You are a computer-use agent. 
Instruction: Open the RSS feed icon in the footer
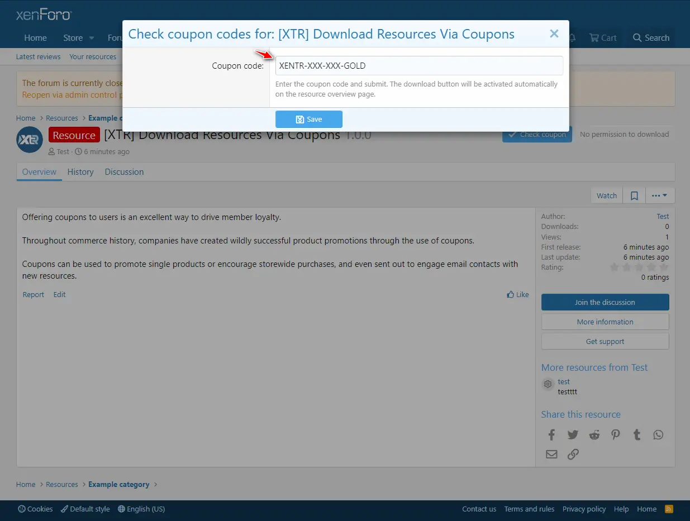669,509
